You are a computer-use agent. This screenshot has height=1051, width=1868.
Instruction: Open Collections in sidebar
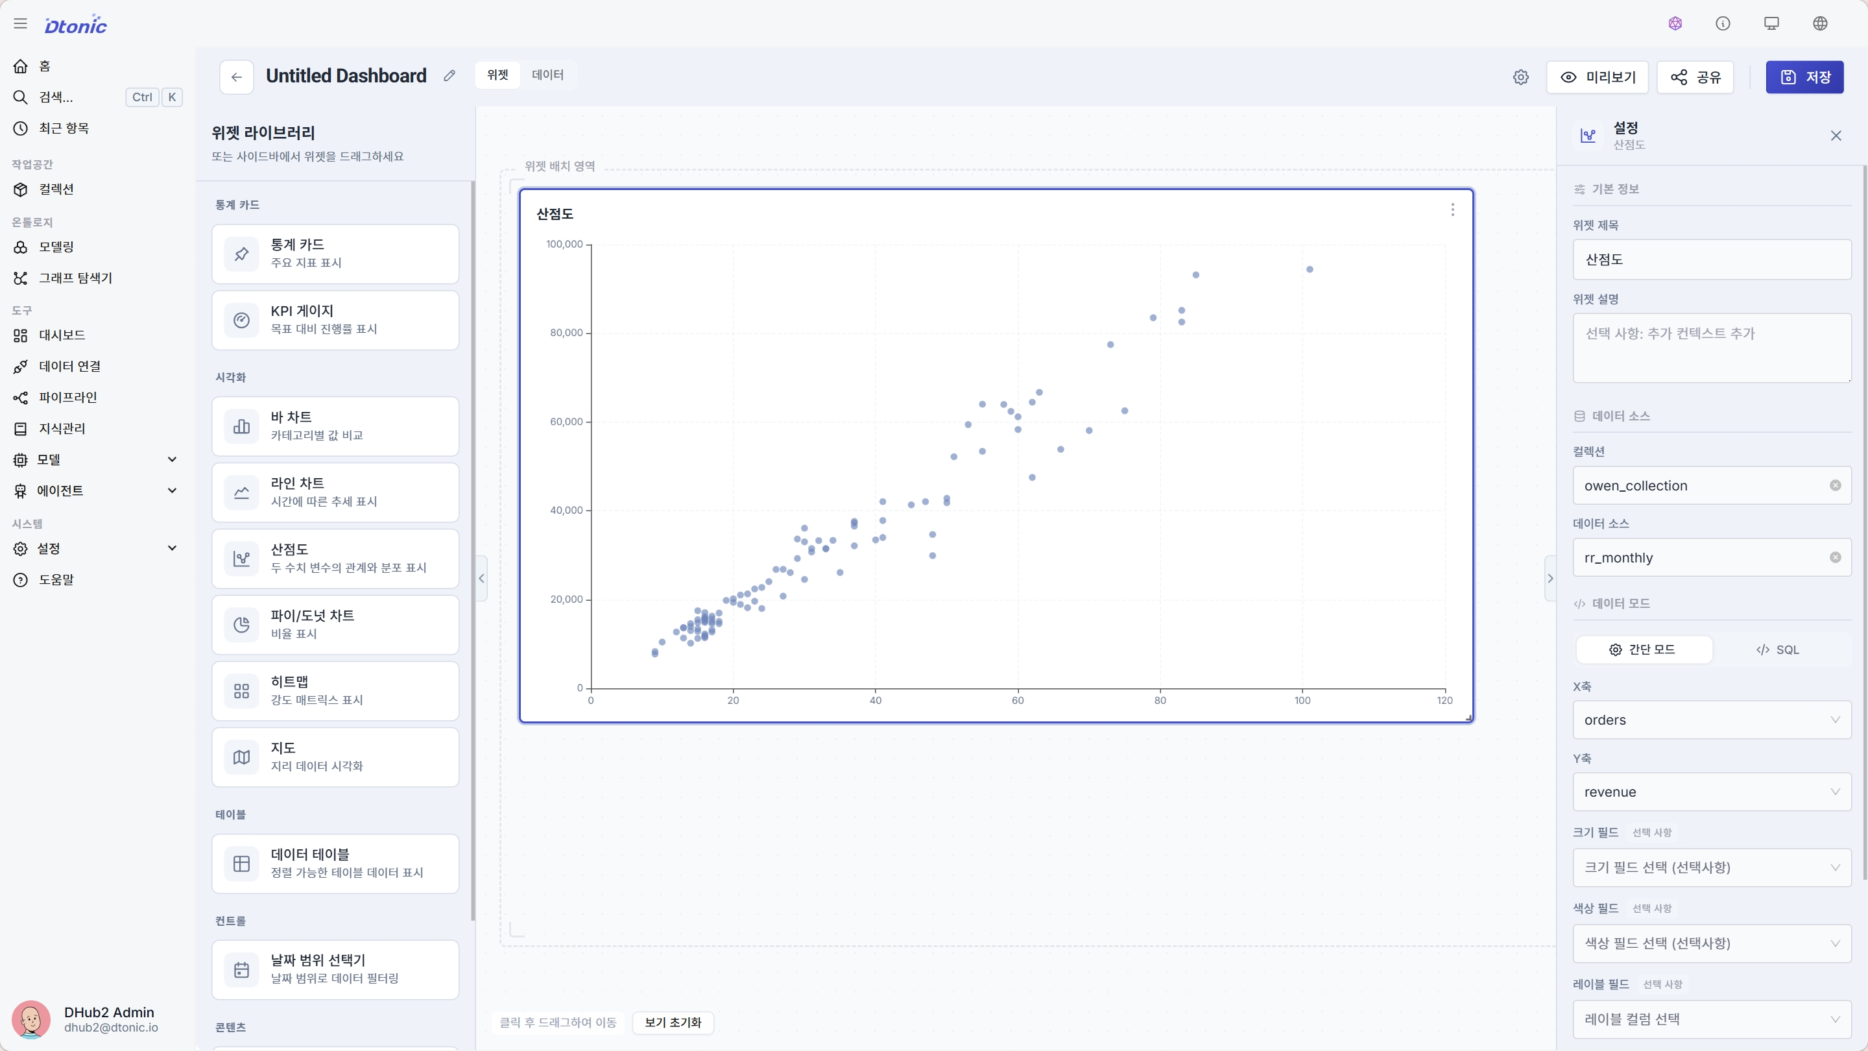97,189
